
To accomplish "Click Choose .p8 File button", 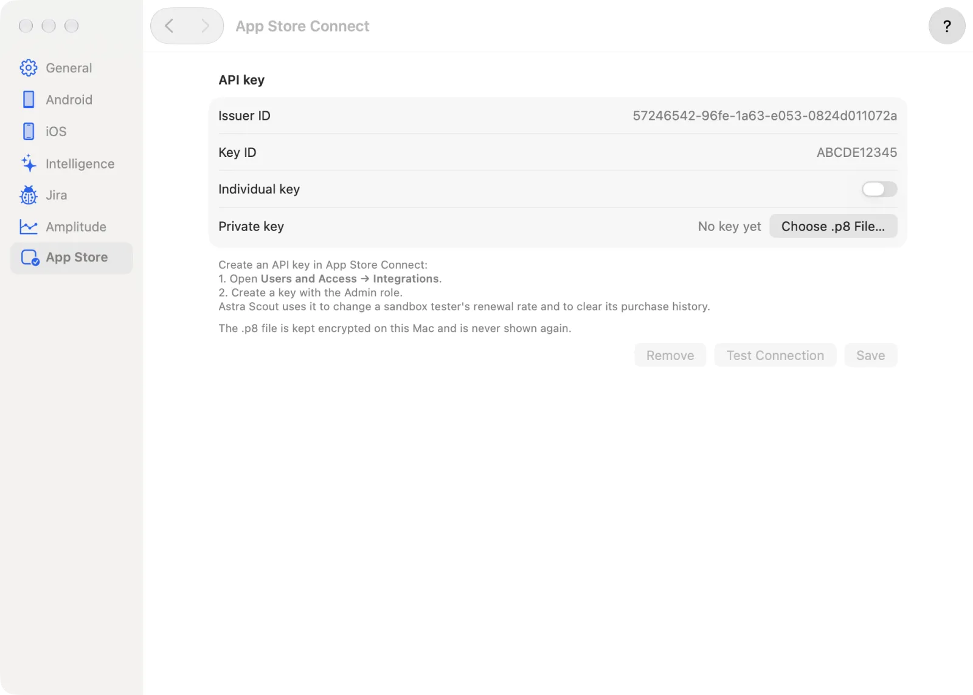I will 833,226.
